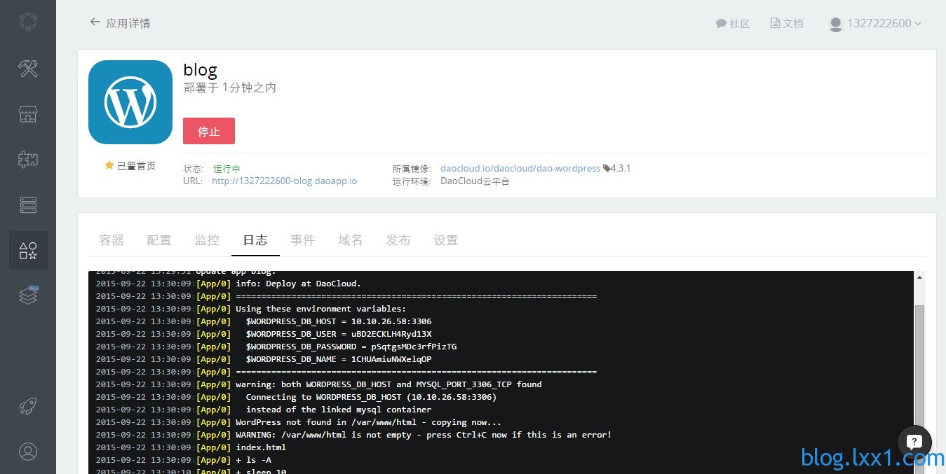This screenshot has height=474, width=946.
Task: Switch to the 监控 tab
Action: click(x=207, y=240)
